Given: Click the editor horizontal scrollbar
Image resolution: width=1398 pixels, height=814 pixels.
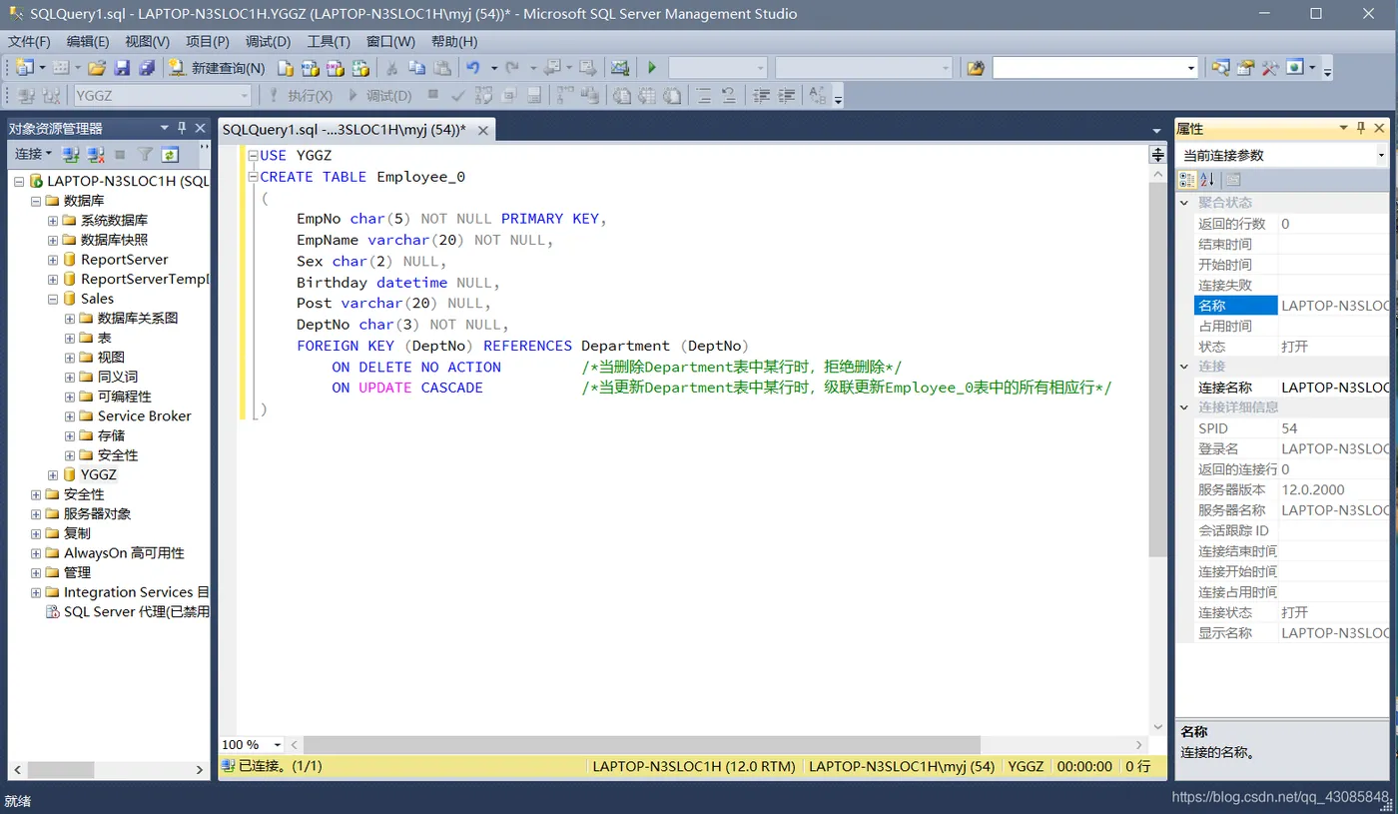Looking at the screenshot, I should pyautogui.click(x=642, y=745).
